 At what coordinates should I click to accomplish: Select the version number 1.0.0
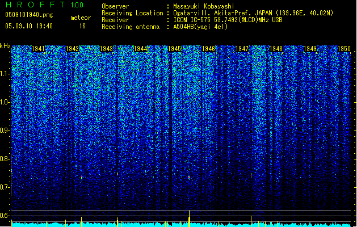[77, 5]
